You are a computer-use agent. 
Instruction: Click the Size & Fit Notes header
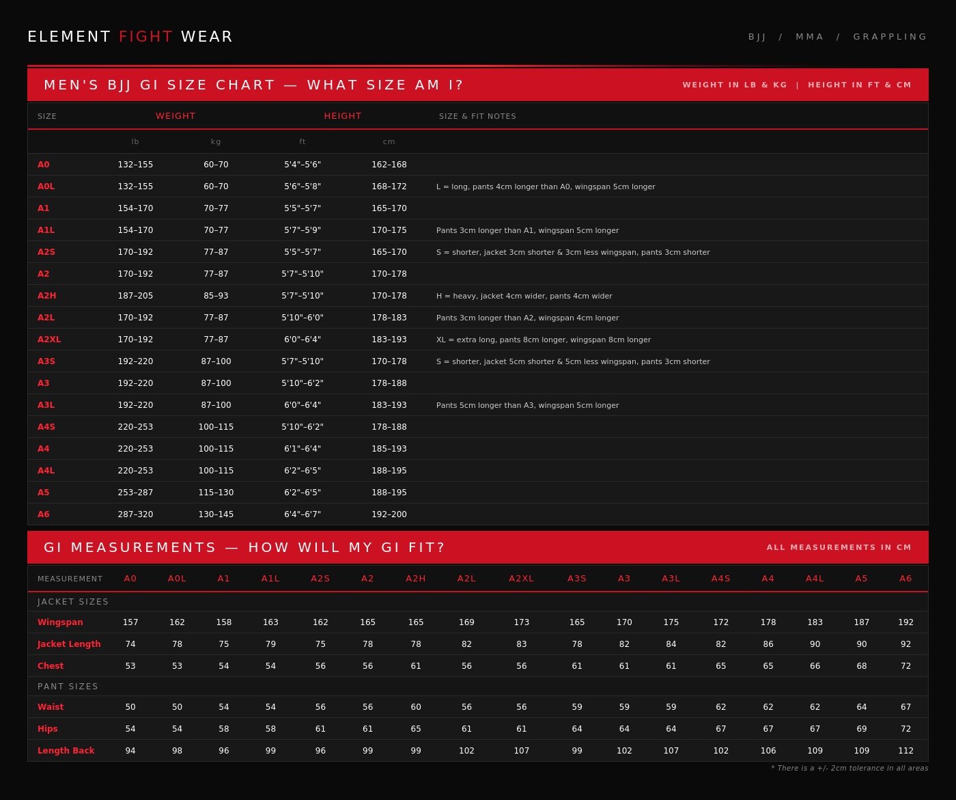click(477, 116)
